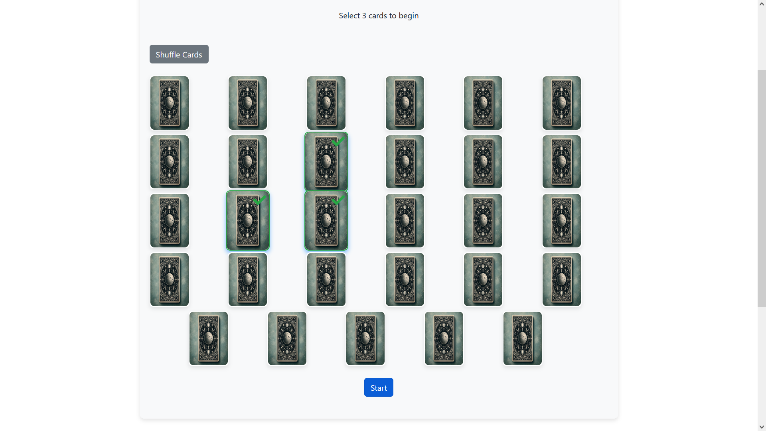Deselect the checked card in third row, third column

pos(326,221)
